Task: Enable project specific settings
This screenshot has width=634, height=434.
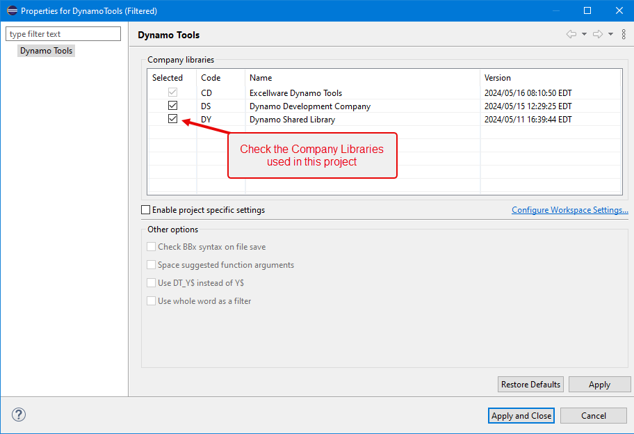Action: pyautogui.click(x=145, y=210)
